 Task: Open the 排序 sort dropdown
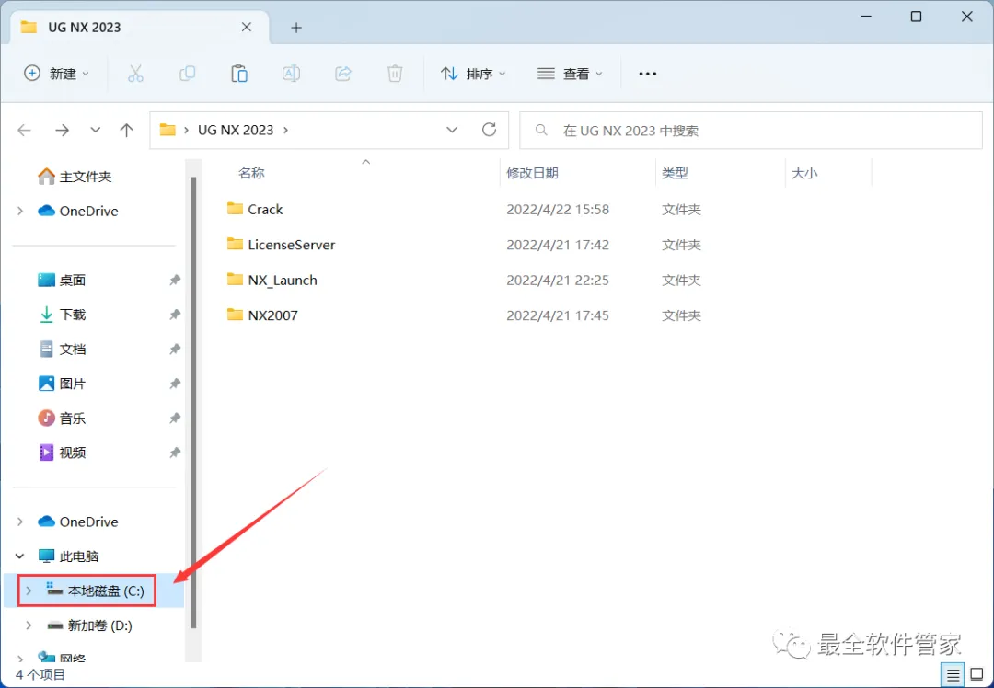click(474, 74)
